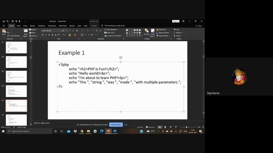
Task: Open the Shape Outline dropdown
Action: pos(163,33)
